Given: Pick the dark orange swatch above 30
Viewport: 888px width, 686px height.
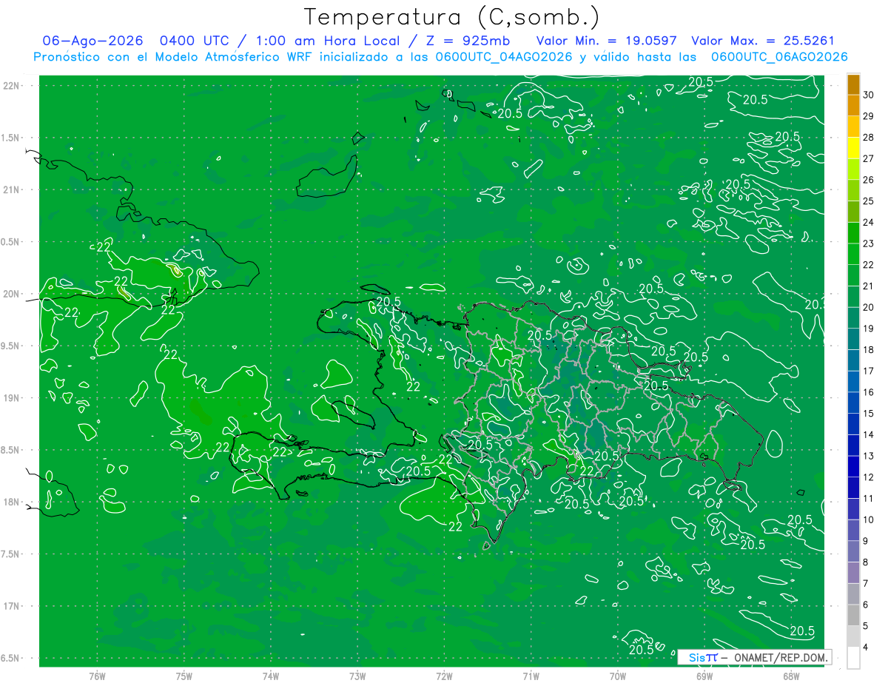Looking at the screenshot, I should tap(853, 84).
